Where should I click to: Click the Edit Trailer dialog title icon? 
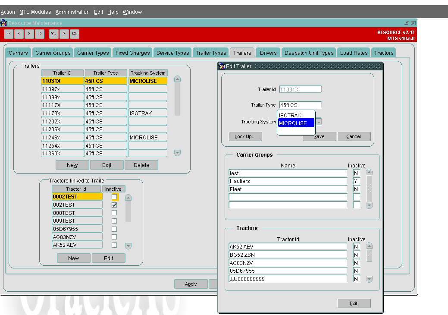pos(222,66)
